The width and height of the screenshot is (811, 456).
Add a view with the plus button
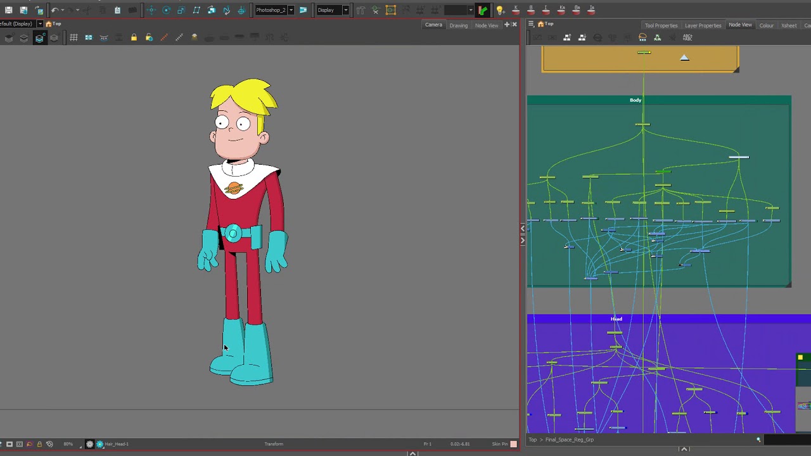click(507, 25)
